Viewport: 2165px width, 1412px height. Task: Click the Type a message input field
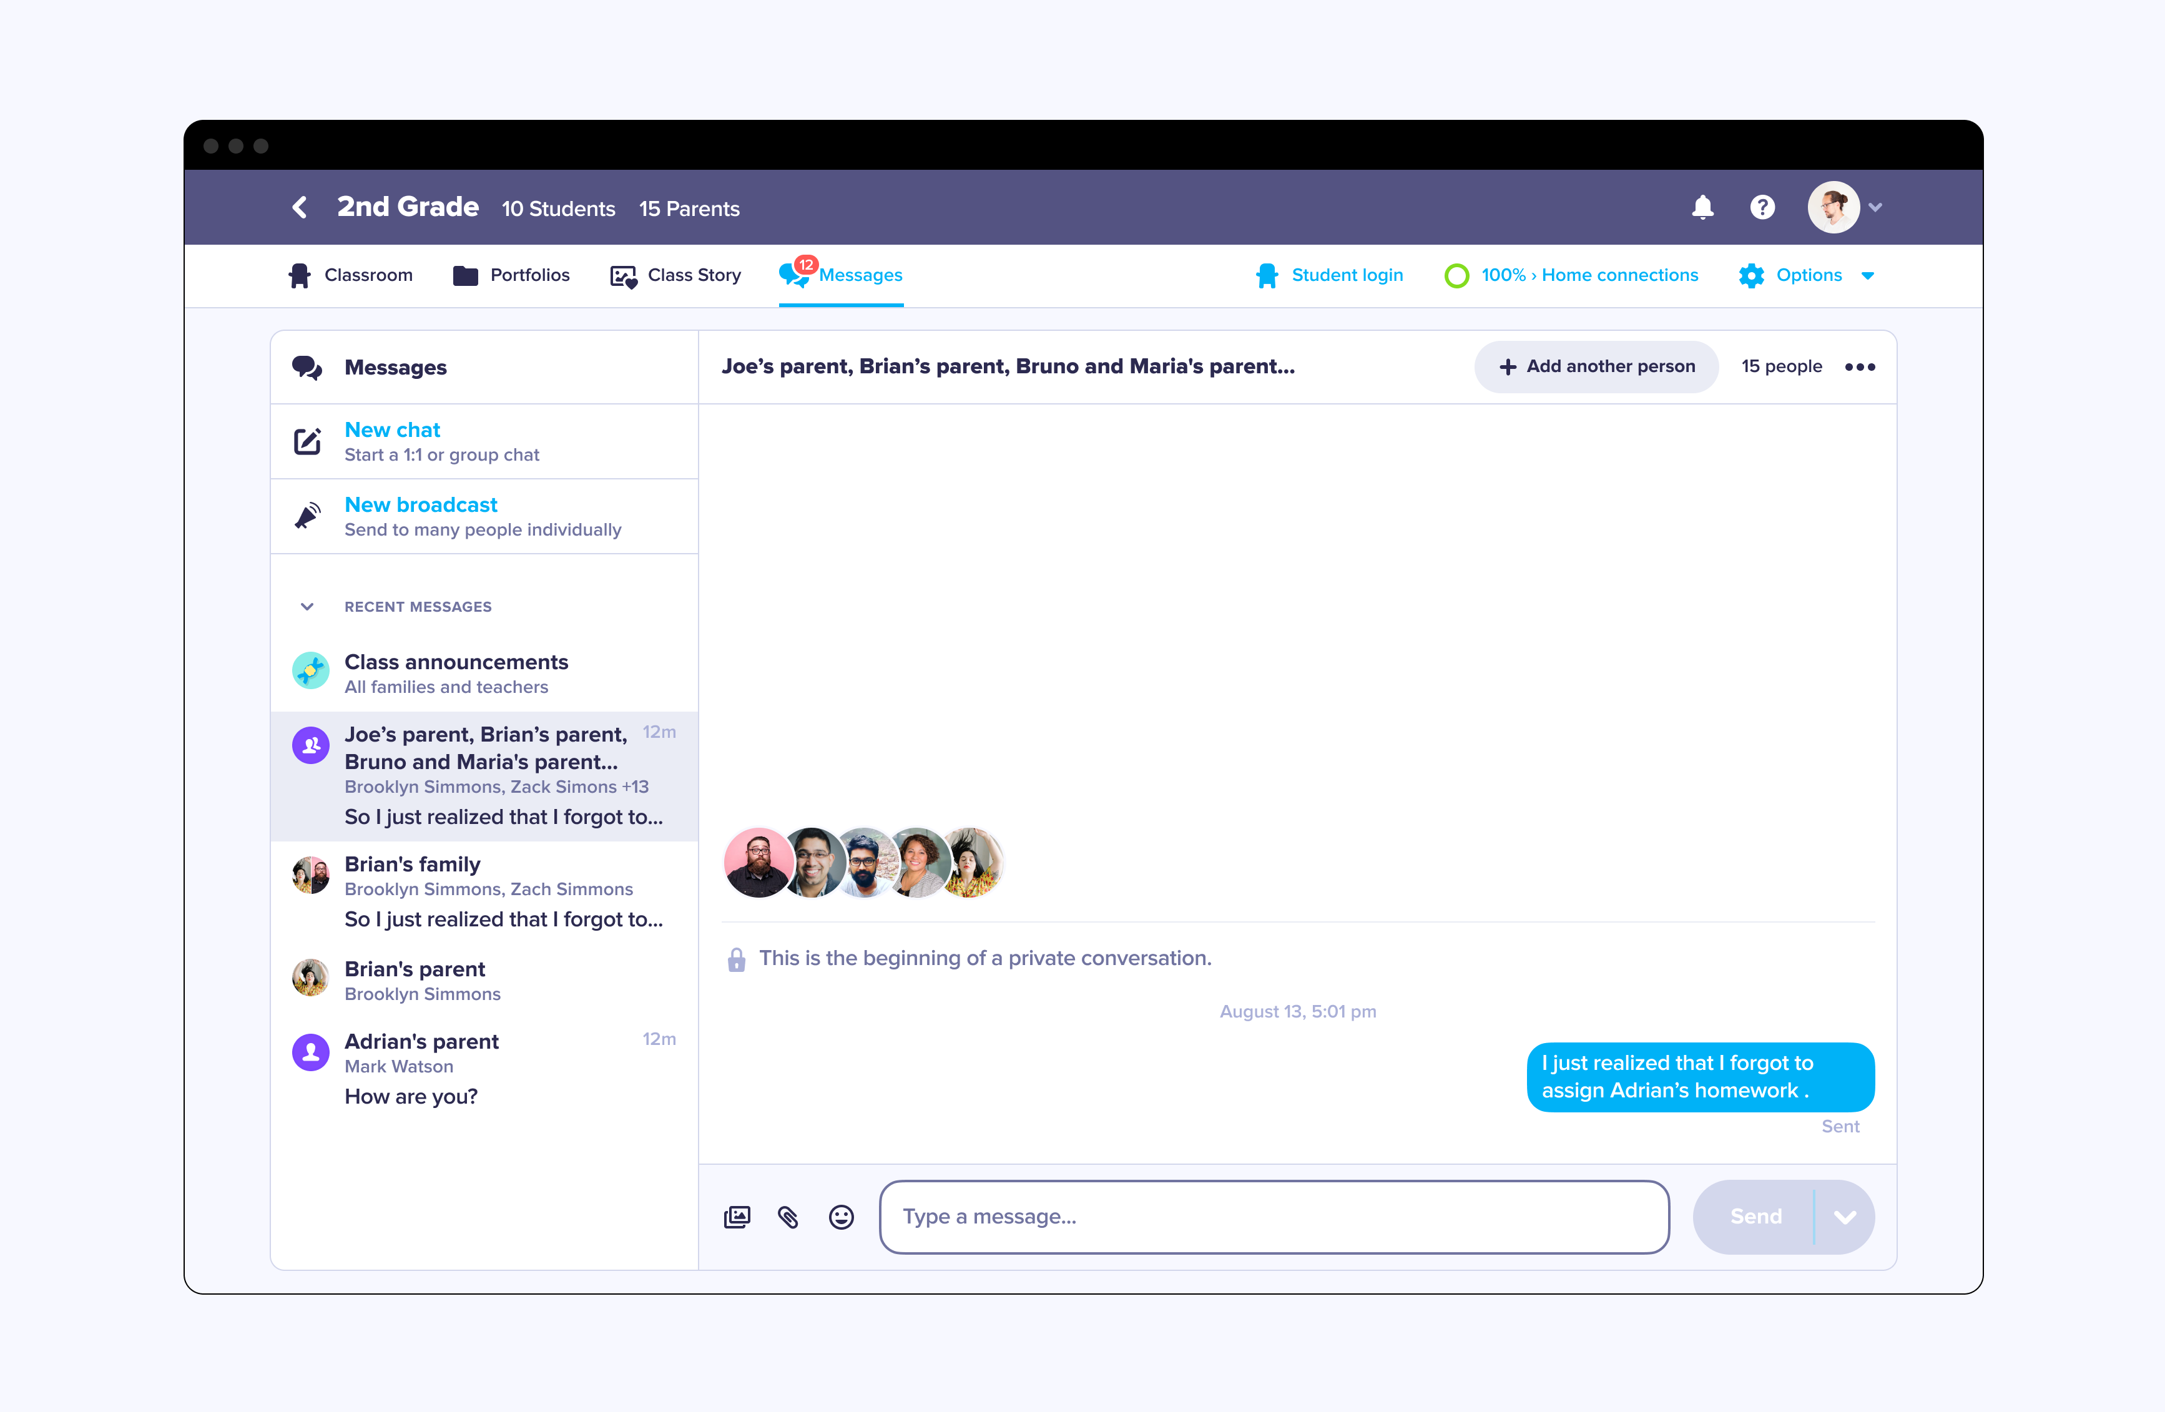[1274, 1217]
